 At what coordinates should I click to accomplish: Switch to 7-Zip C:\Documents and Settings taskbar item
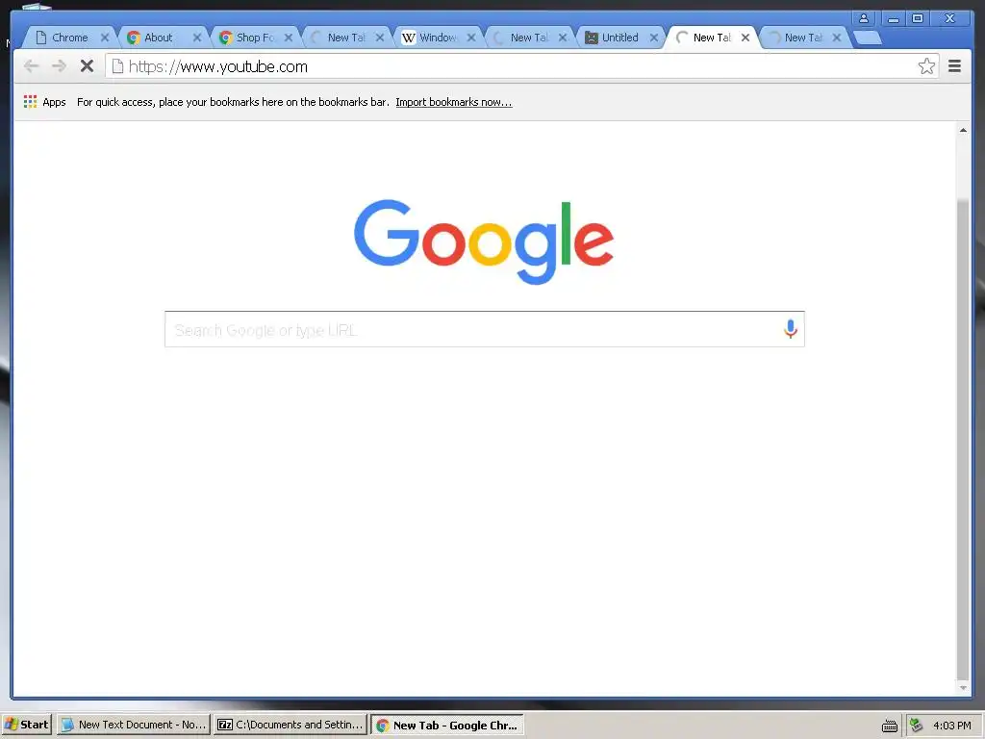point(290,725)
